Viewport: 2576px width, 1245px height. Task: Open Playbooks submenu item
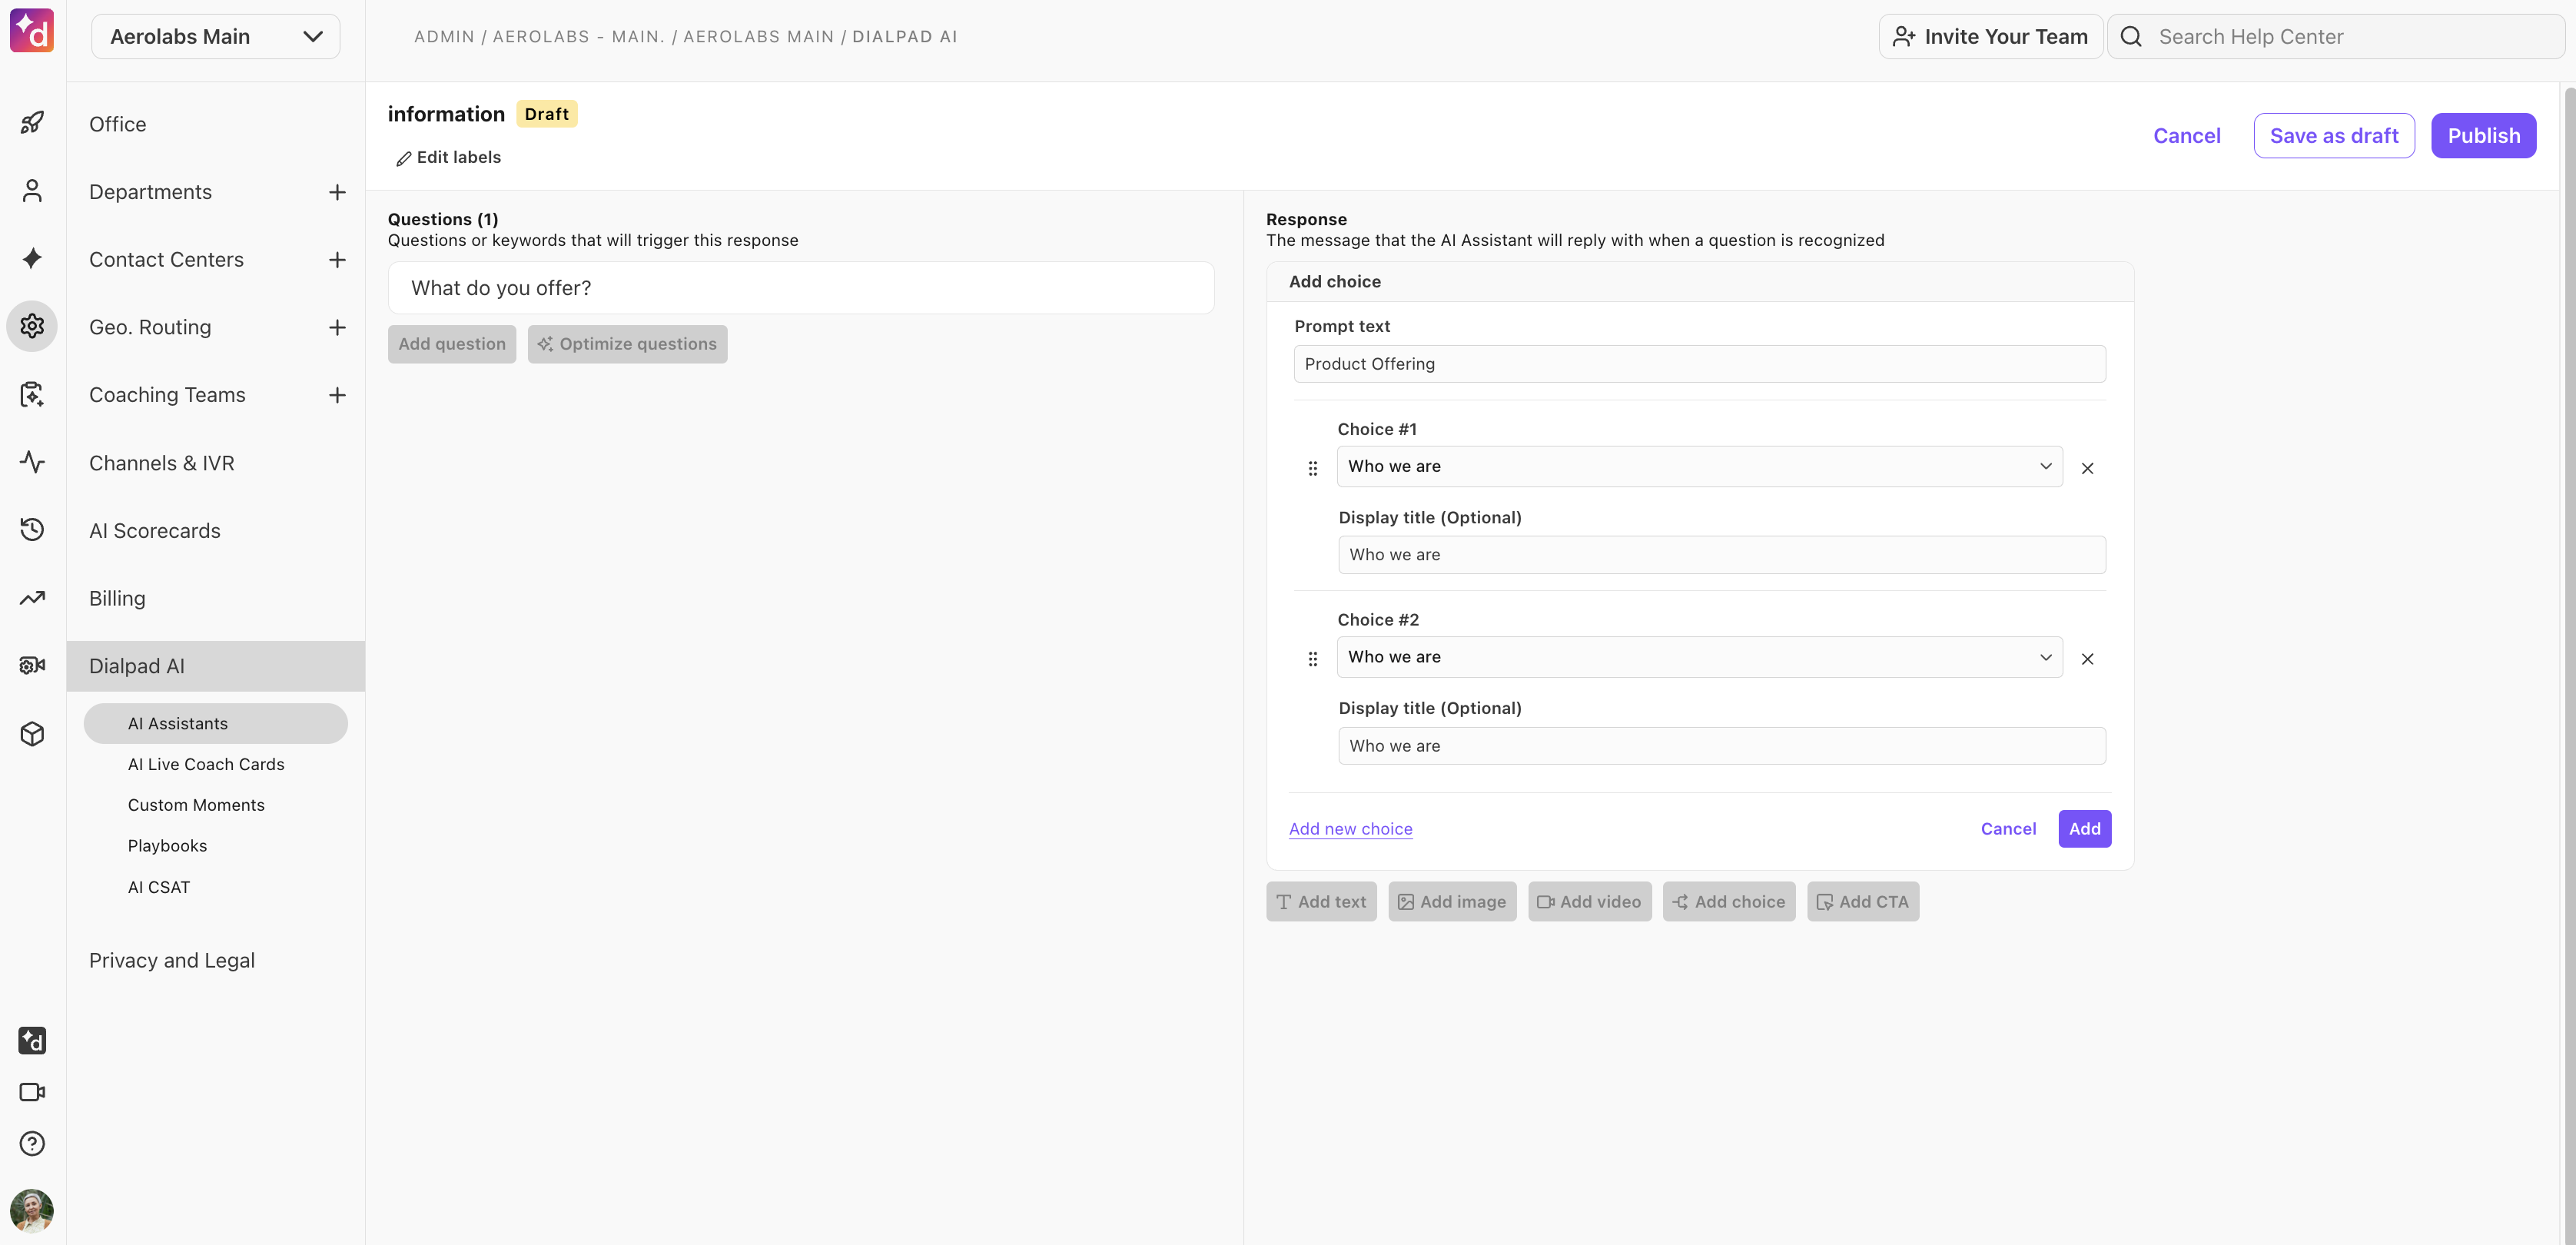click(167, 846)
